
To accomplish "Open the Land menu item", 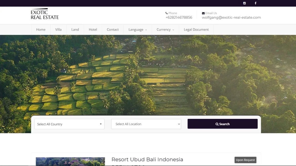I will 75,30.
